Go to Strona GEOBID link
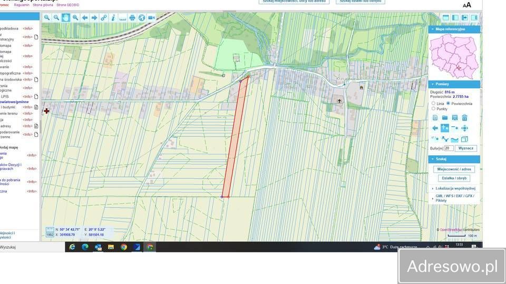 (x=68, y=5)
